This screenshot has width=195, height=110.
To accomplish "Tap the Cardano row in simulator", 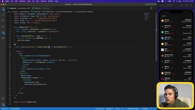I will click(176, 61).
